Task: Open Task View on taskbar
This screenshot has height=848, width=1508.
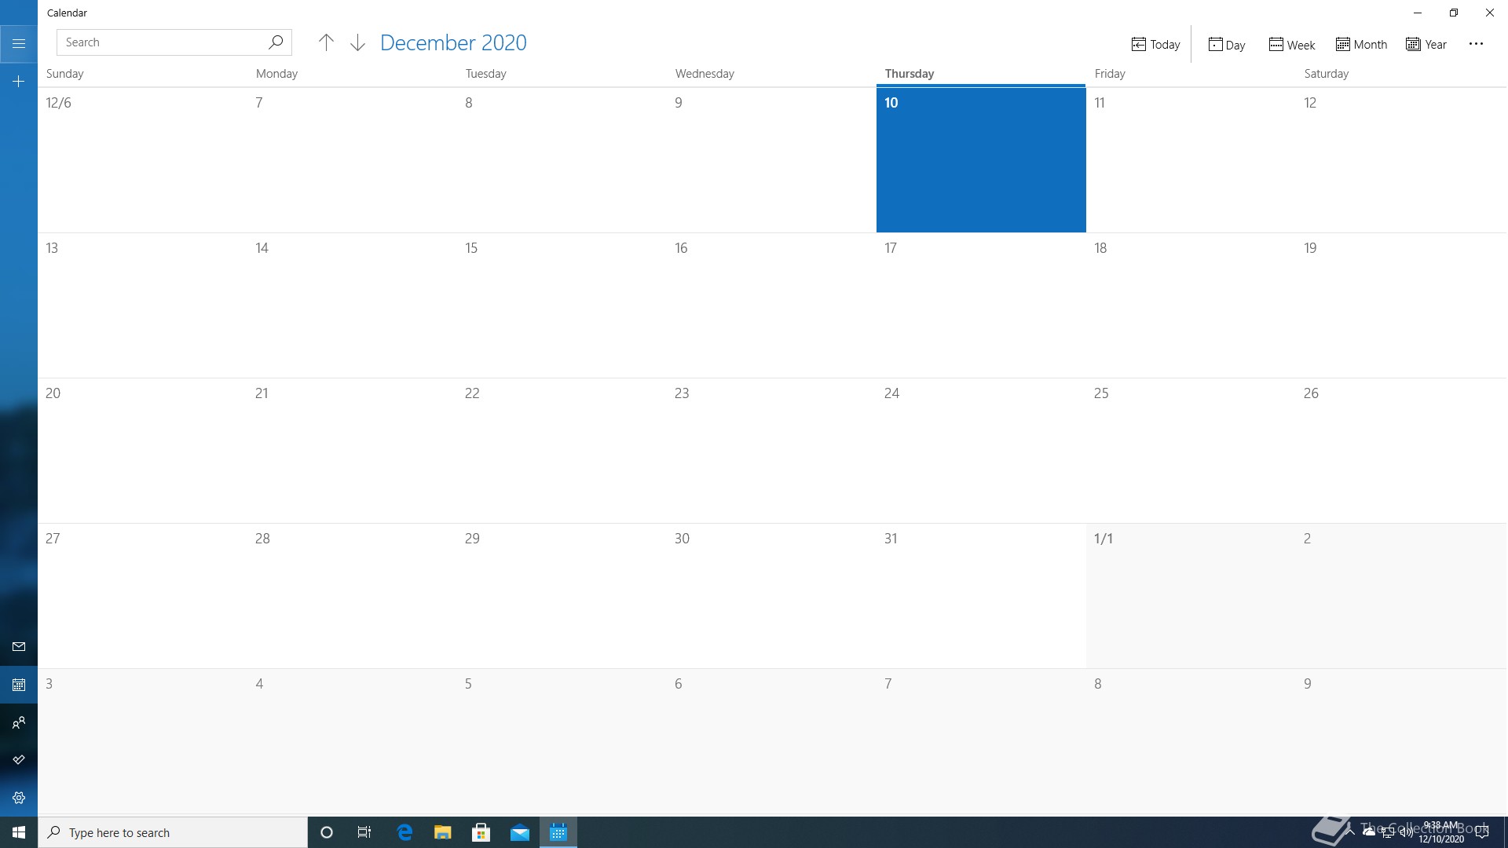Action: [x=364, y=832]
